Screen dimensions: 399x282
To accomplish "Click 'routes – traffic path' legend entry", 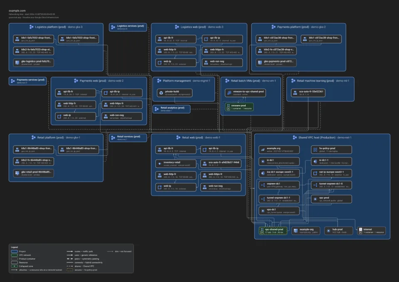I will point(84,251).
